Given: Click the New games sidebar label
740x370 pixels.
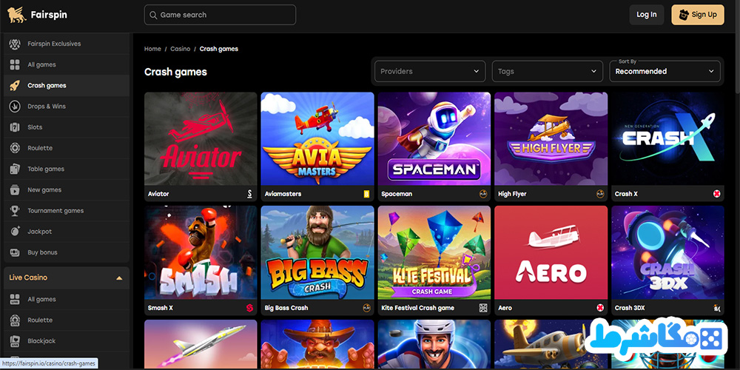Looking at the screenshot, I should pos(44,189).
